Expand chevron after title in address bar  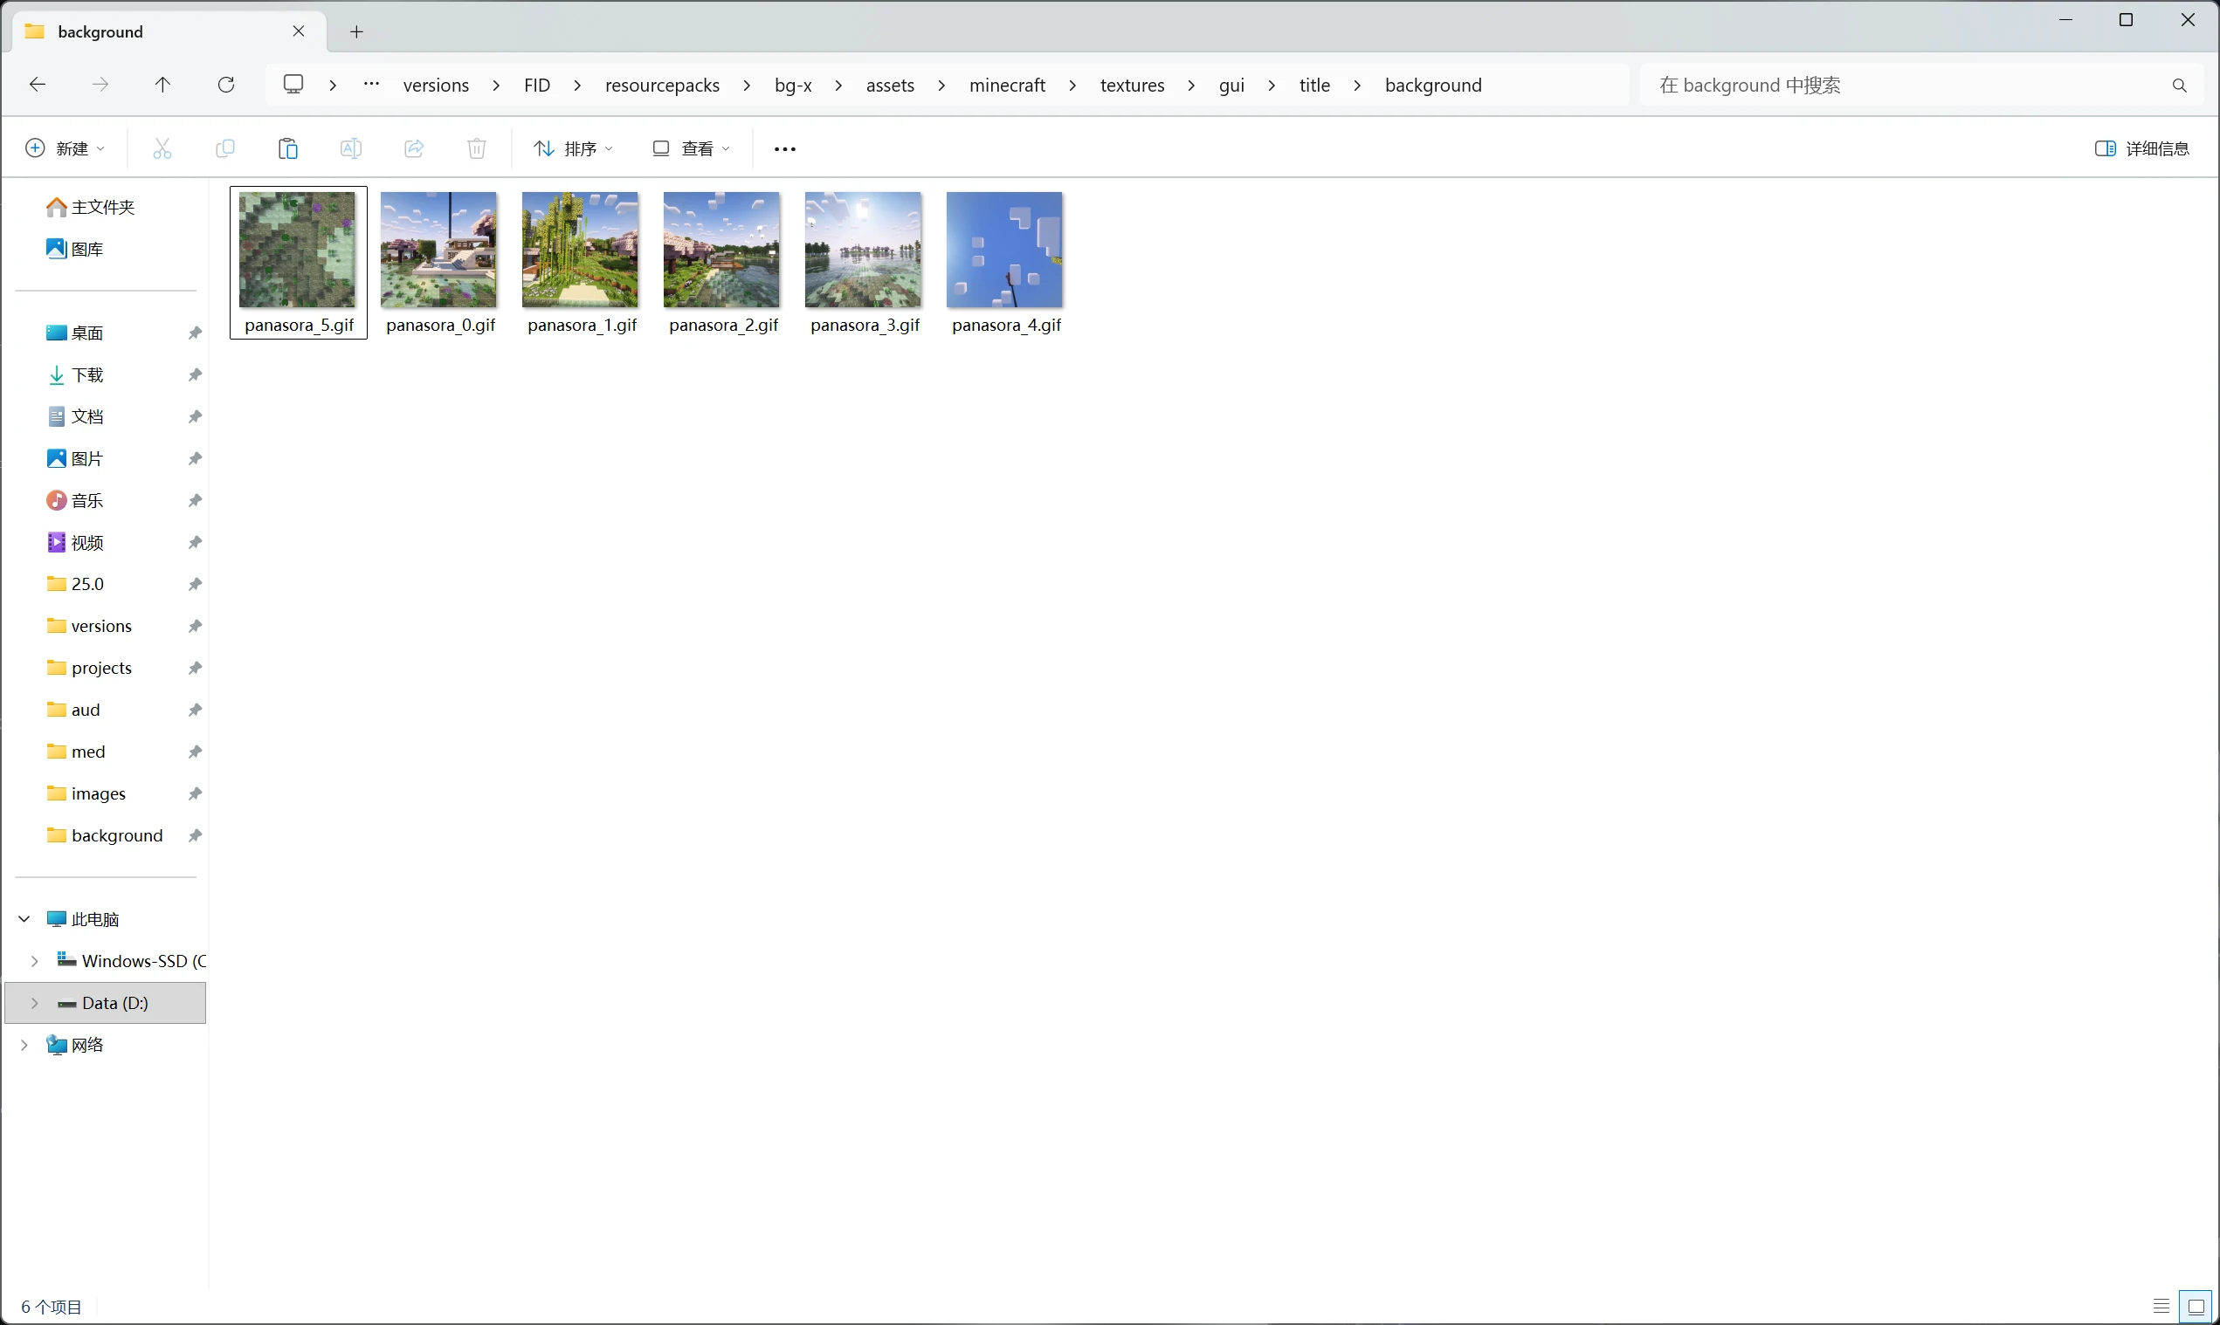point(1357,86)
